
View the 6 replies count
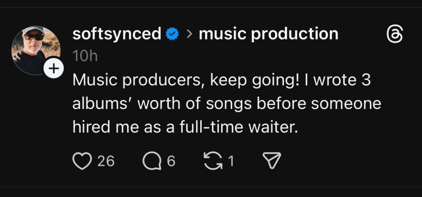(171, 161)
